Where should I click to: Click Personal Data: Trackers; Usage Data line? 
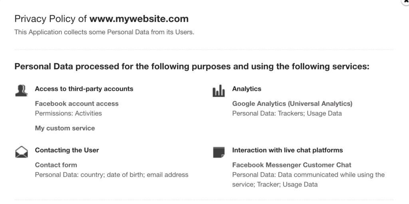[287, 113]
